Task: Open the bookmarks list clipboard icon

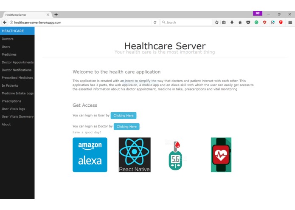Action: click(224, 23)
